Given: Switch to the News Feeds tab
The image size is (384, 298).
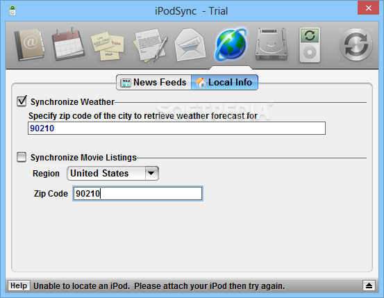Looking at the screenshot, I should pyautogui.click(x=153, y=83).
